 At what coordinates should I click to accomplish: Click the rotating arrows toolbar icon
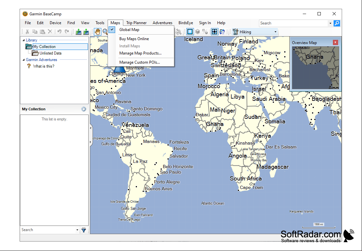pos(222,32)
